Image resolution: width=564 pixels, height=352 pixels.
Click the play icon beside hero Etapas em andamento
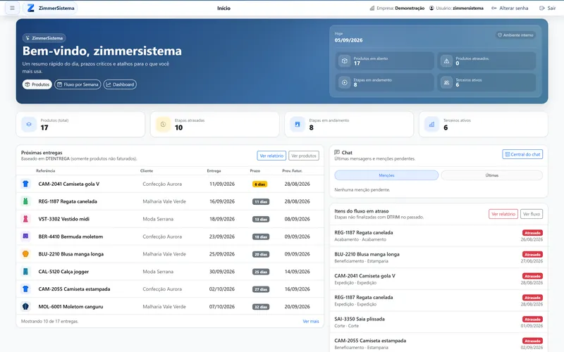[x=344, y=82]
